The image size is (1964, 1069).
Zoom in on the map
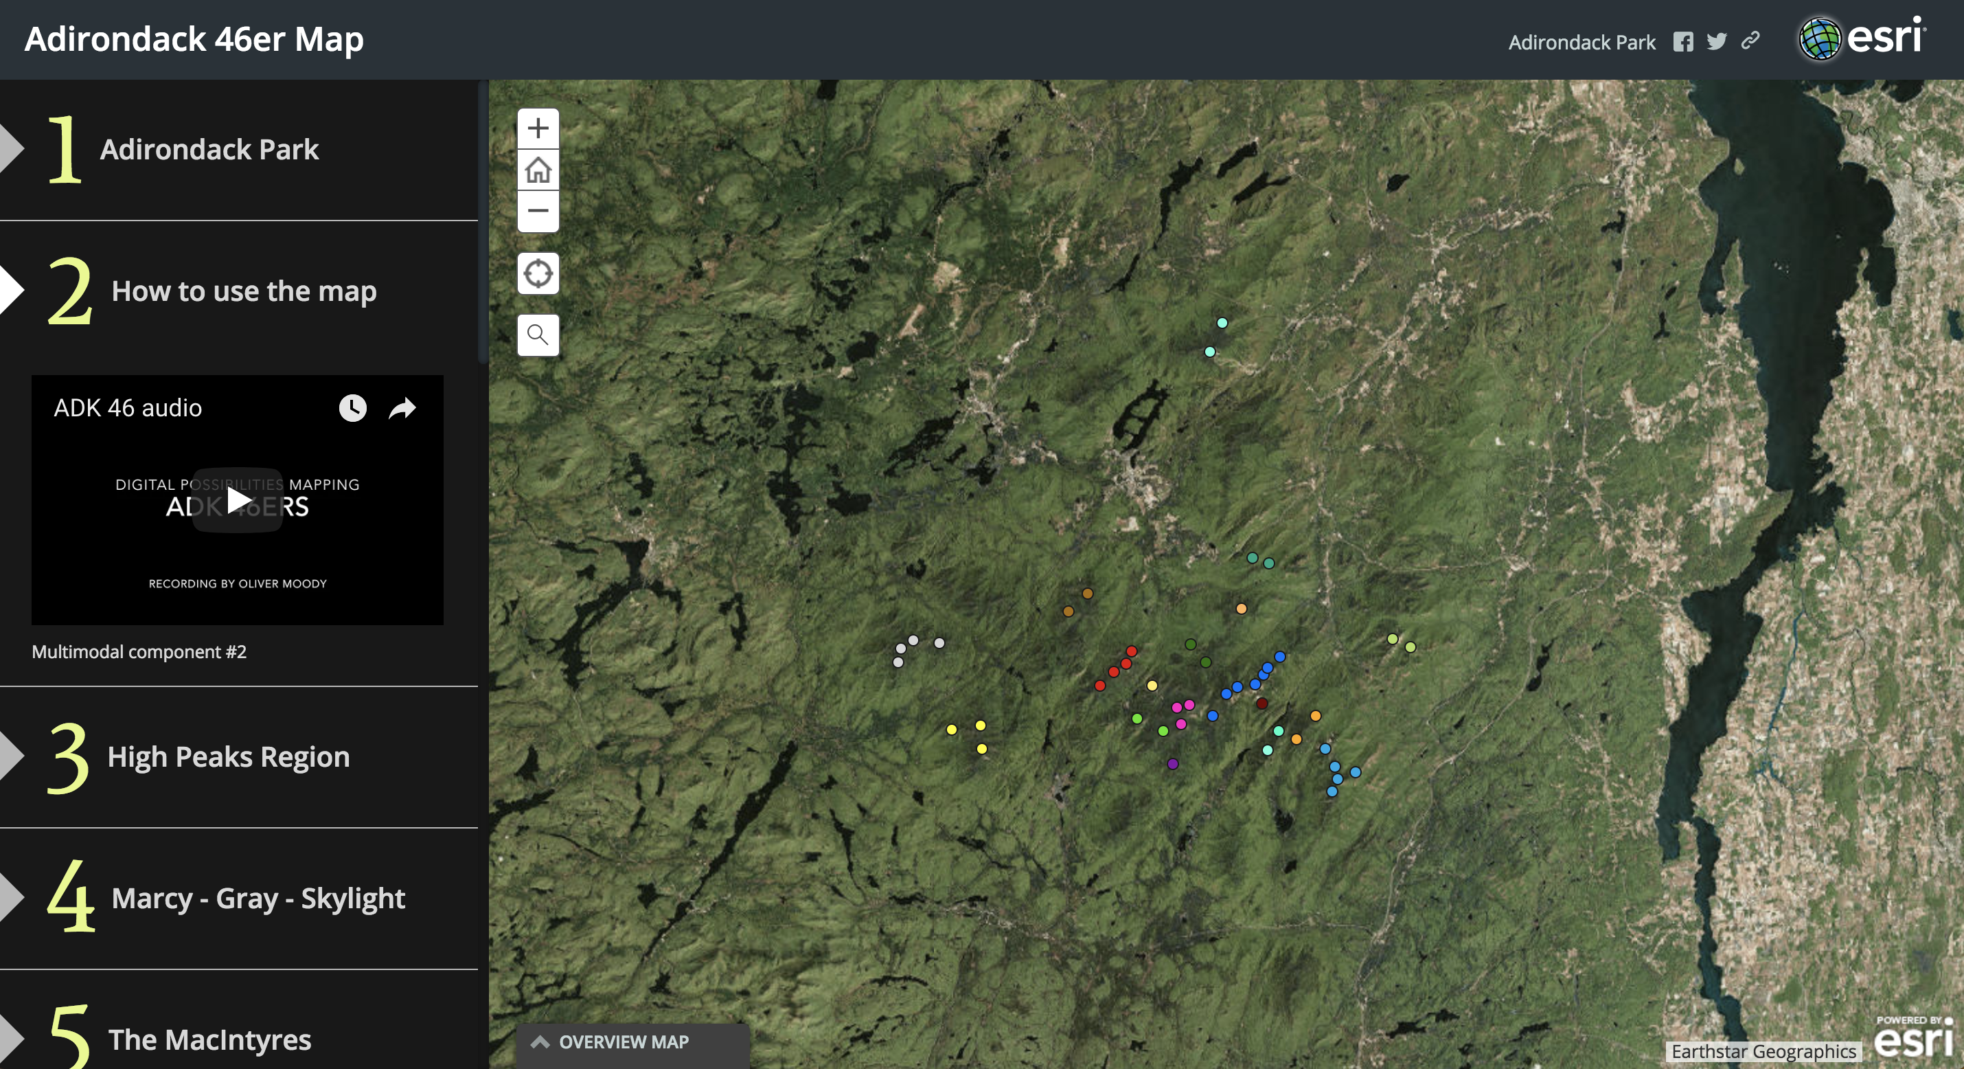click(x=538, y=128)
